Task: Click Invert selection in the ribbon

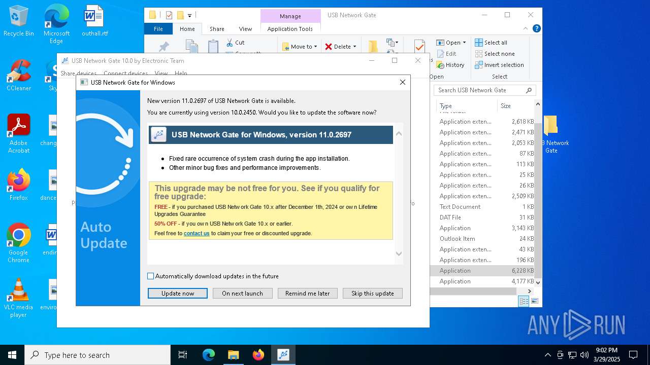Action: click(499, 65)
